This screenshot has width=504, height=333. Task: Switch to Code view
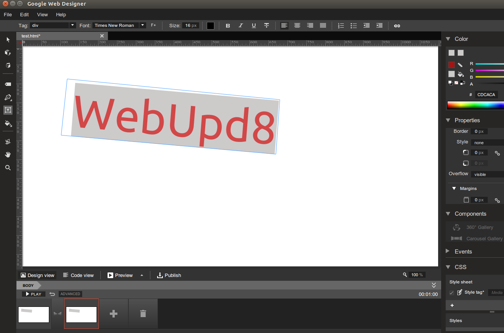click(78, 275)
